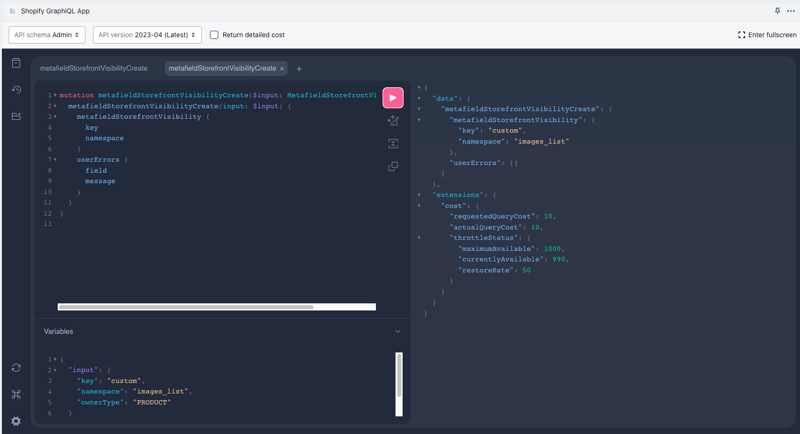Enable Return detailed cost

coord(214,34)
